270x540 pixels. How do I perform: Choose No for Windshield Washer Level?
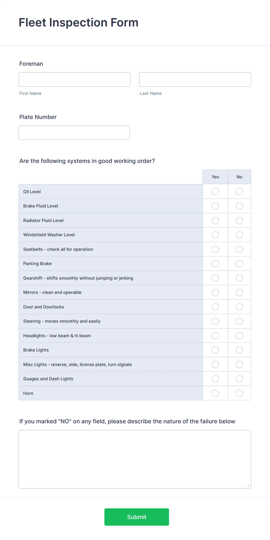[239, 235]
